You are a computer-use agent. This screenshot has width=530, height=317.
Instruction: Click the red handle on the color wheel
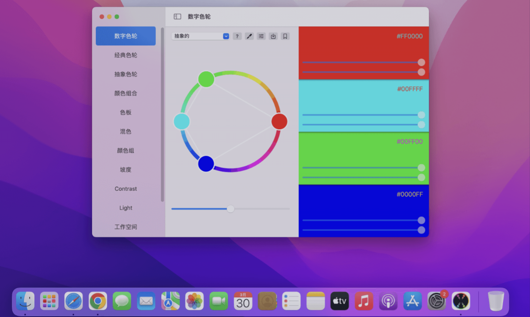[x=279, y=121]
